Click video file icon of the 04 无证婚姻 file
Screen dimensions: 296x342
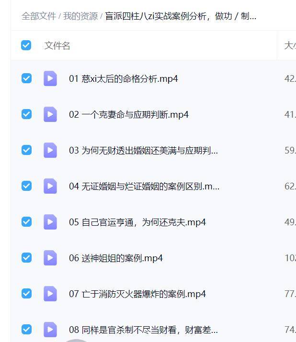50,186
